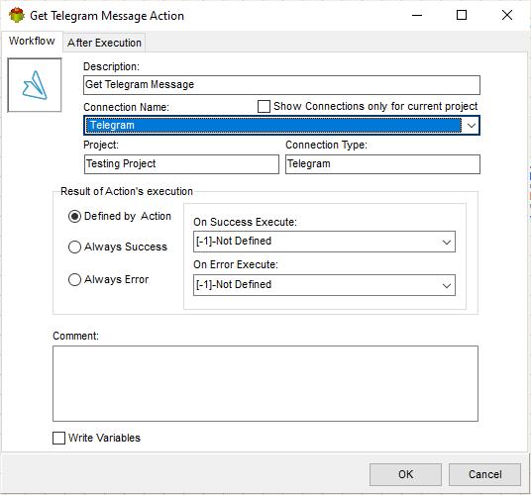
Task: Click the application icon in title bar
Action: coord(17,15)
